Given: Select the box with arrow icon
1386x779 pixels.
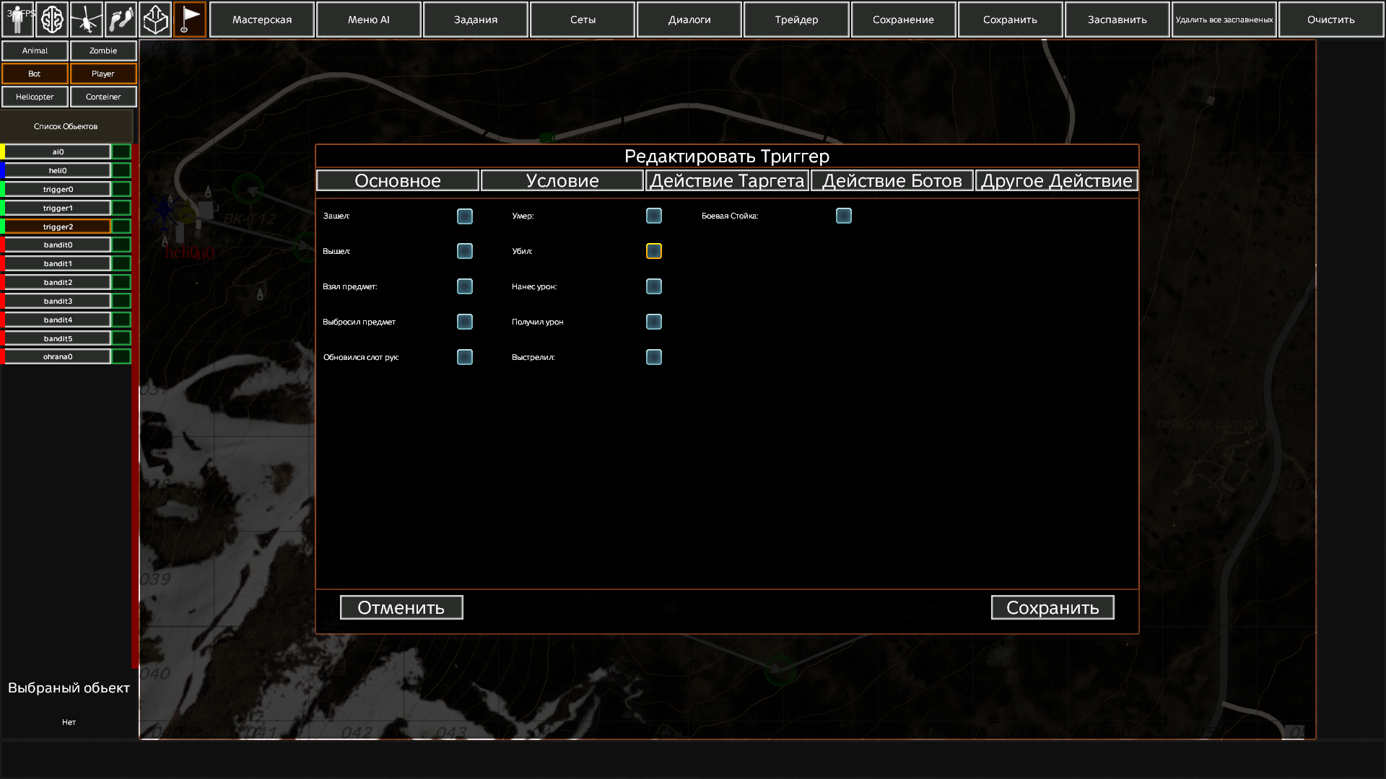Looking at the screenshot, I should (155, 19).
